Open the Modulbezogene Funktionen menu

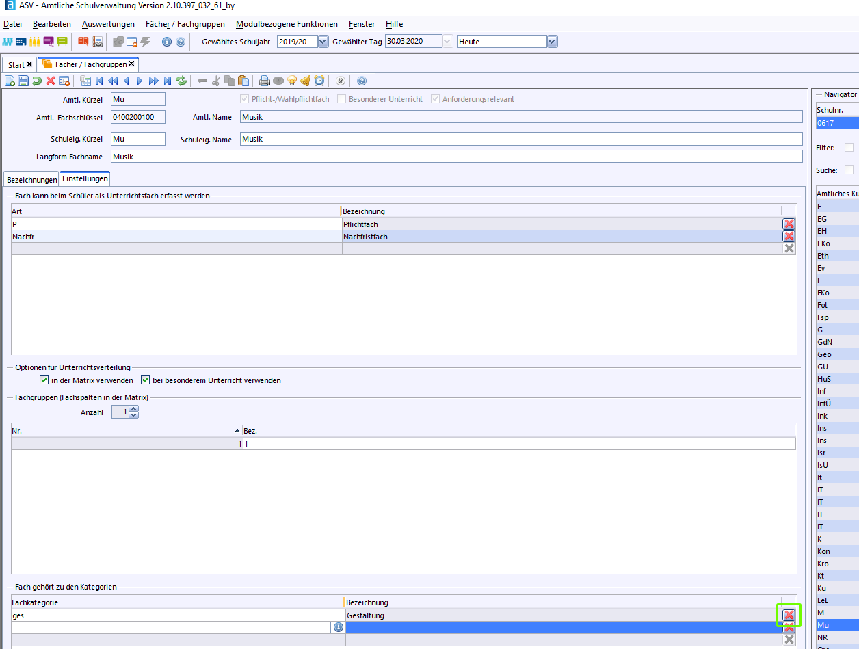(x=287, y=24)
